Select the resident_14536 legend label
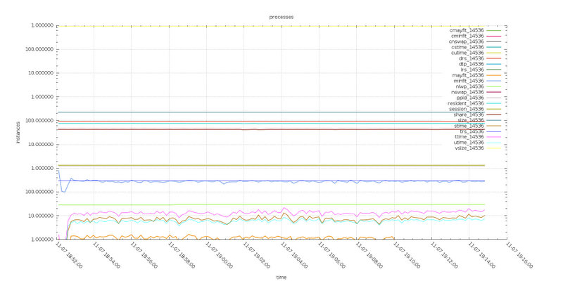The height and width of the screenshot is (281, 563). coord(466,103)
